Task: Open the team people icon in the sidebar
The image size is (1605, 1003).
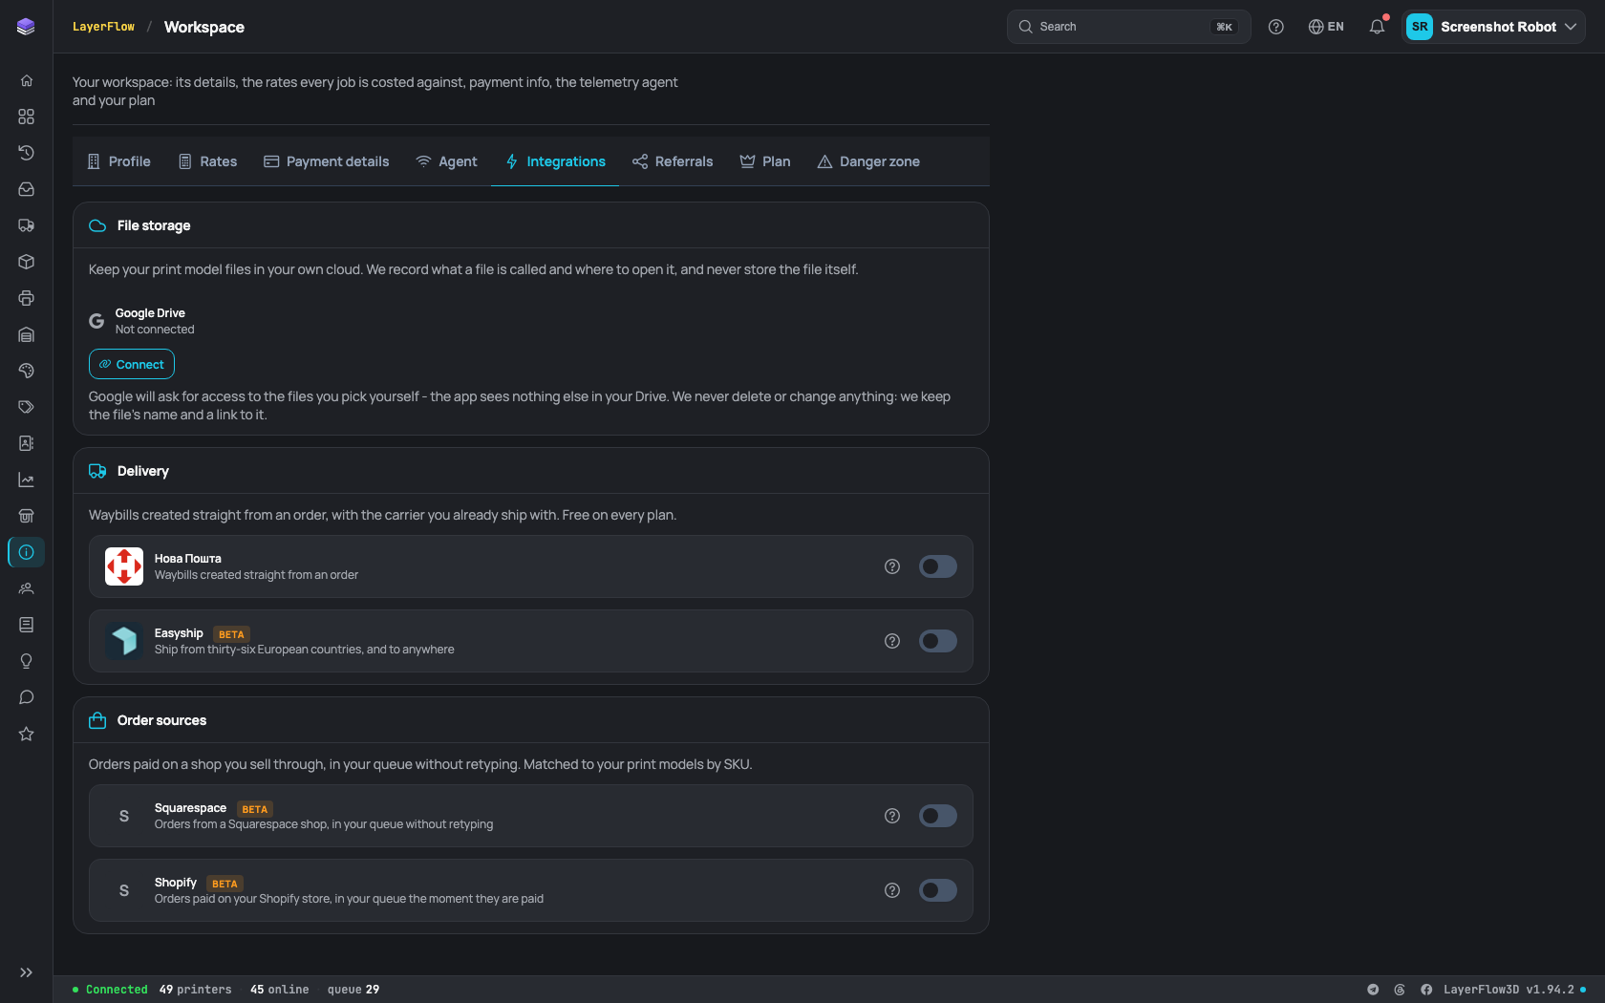Action: (x=26, y=588)
